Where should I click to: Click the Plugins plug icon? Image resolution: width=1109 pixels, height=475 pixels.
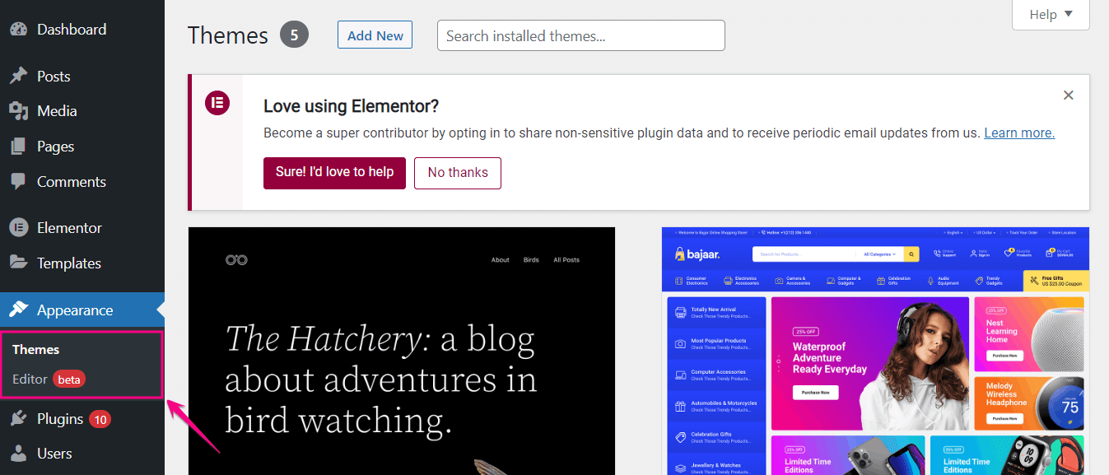pyautogui.click(x=19, y=419)
